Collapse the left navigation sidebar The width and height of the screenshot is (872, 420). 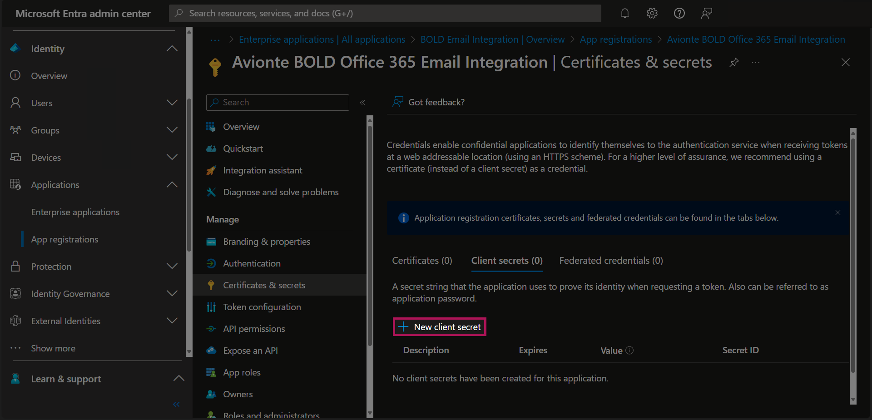pos(177,404)
